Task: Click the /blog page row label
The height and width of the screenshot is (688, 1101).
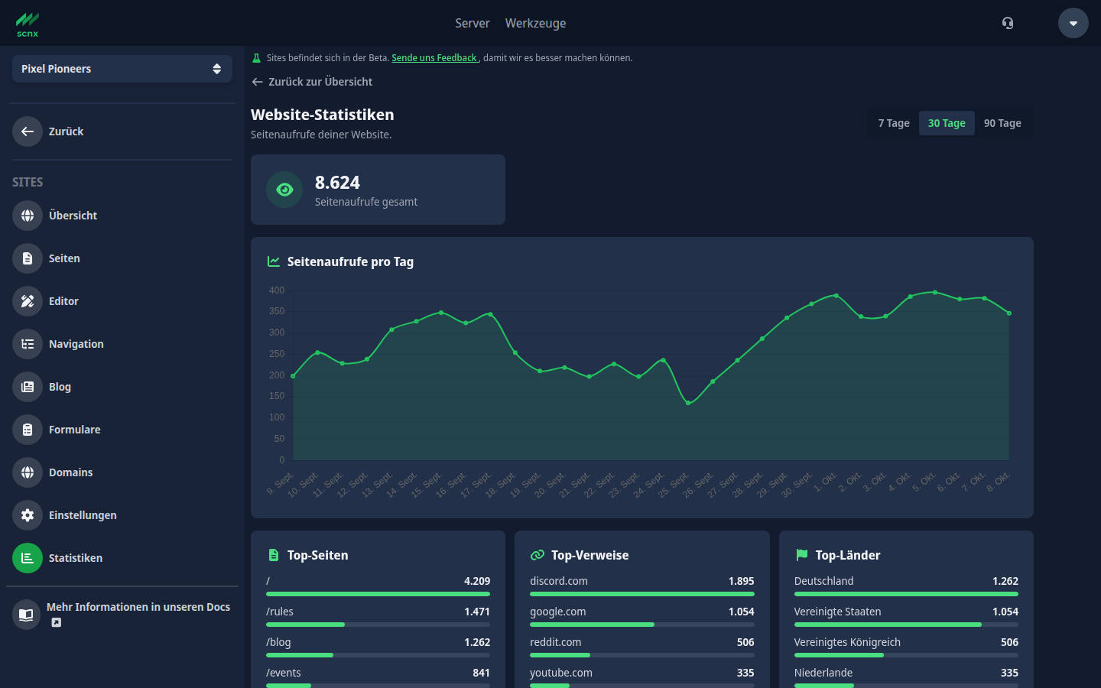Action: pyautogui.click(x=278, y=642)
